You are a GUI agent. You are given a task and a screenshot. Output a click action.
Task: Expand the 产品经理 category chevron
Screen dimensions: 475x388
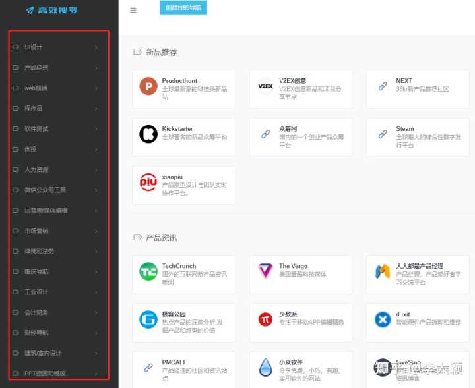pos(96,68)
